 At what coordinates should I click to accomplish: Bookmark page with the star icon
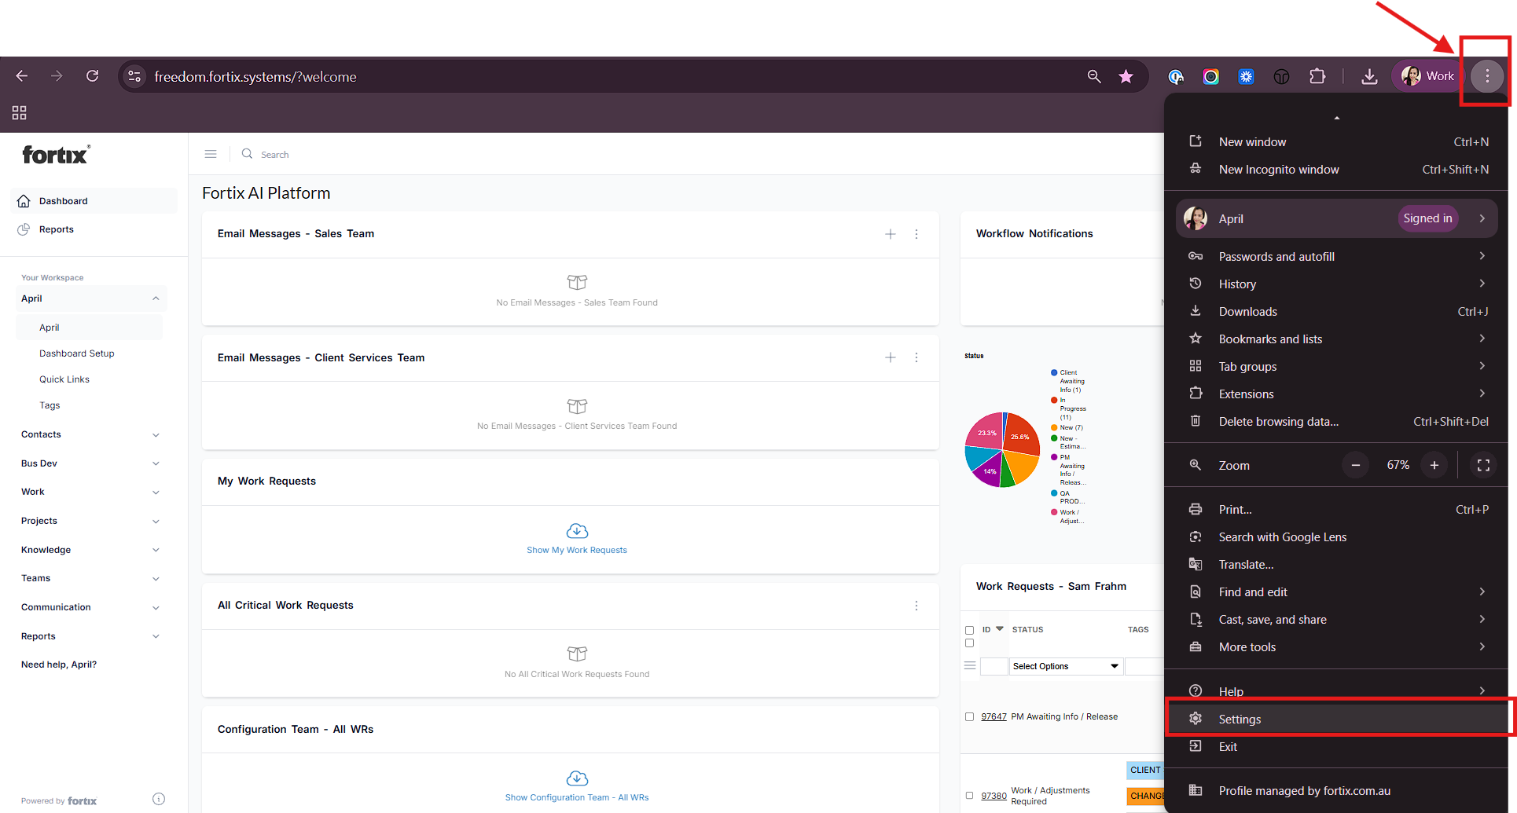[1126, 76]
